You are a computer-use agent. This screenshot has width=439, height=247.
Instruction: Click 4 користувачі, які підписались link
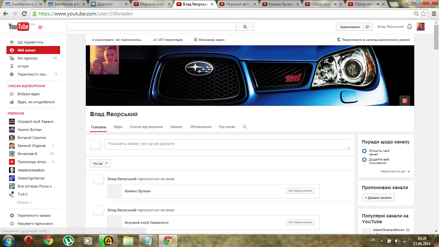click(116, 40)
